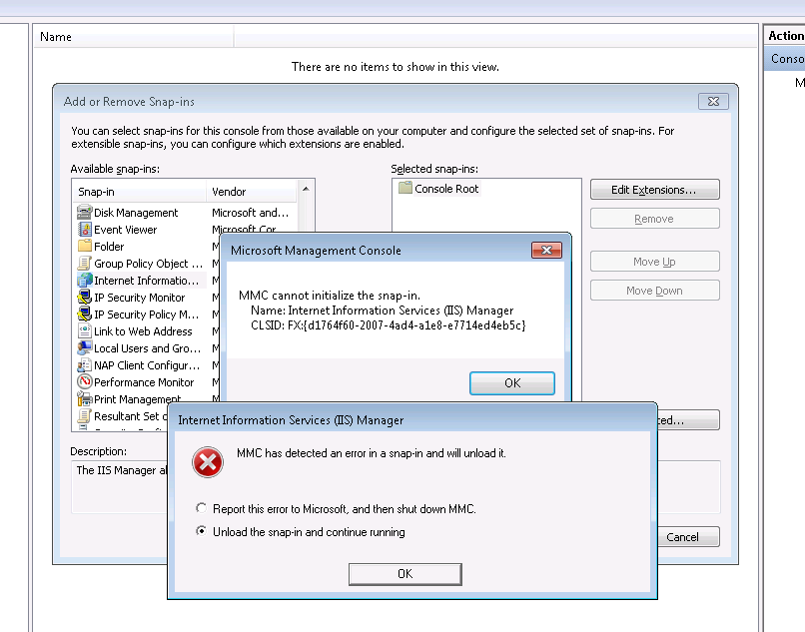Click the Move Down button
The image size is (805, 632).
tap(654, 291)
